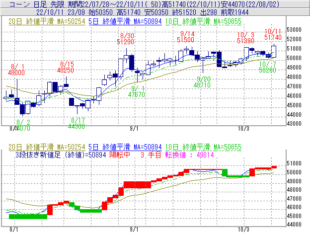Click the last candlestick on 10/11
The height and width of the screenshot is (236, 310).
tap(274, 51)
